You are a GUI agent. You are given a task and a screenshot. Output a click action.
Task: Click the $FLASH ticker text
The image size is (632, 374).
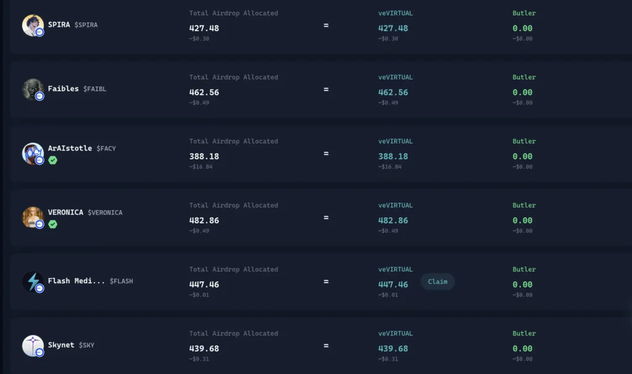coord(122,281)
